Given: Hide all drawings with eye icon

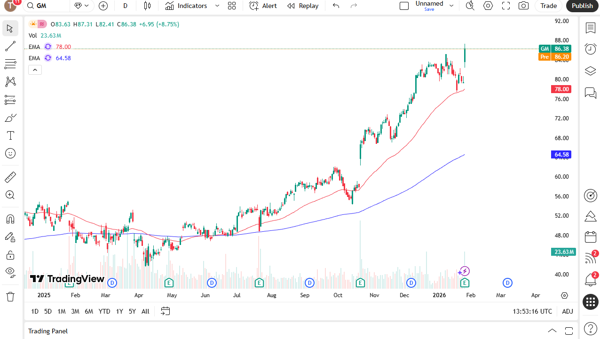Looking at the screenshot, I should (10, 272).
